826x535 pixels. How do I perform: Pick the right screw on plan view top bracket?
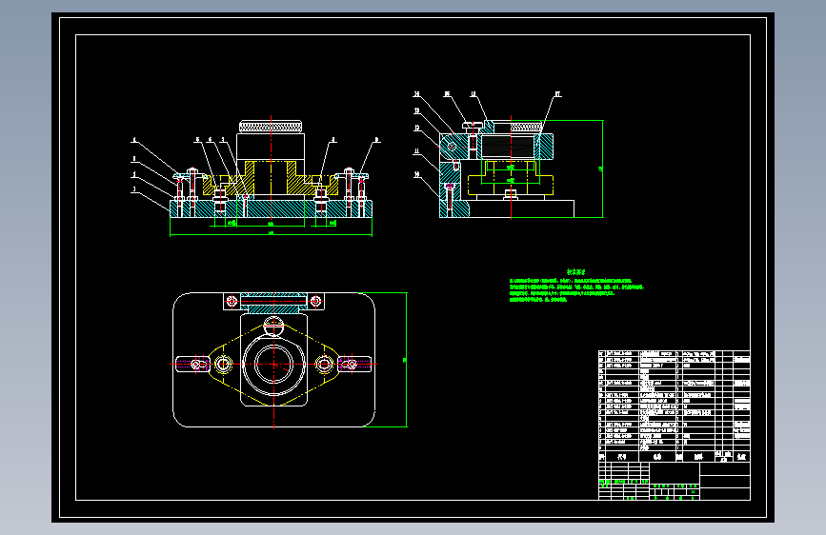(315, 301)
